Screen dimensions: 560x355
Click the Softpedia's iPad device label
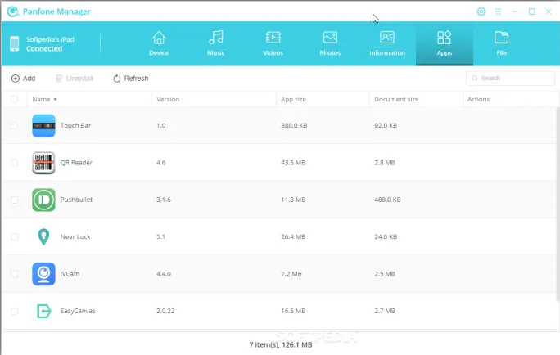50,39
